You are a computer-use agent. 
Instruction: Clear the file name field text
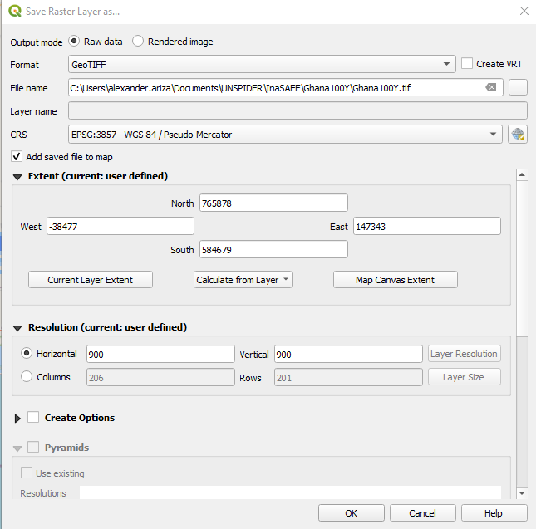(491, 88)
